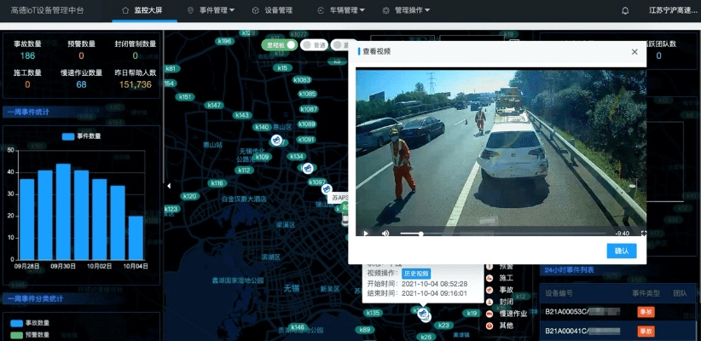Image resolution: width=701 pixels, height=341 pixels.
Task: Go to the 设备管理 menu
Action: click(x=273, y=11)
